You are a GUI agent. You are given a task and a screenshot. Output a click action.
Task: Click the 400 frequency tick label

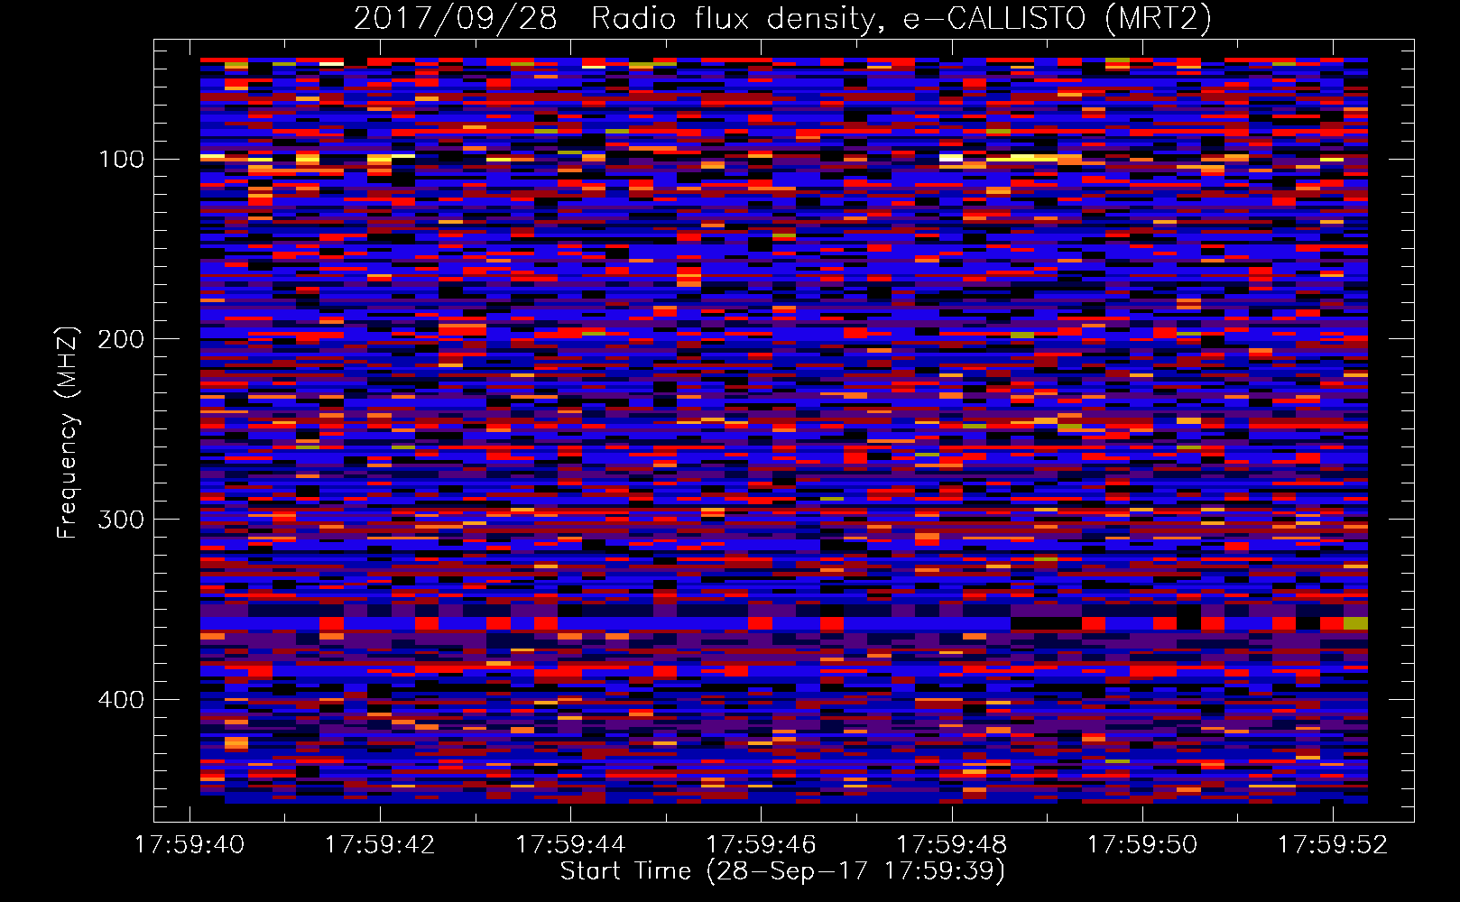pos(122,701)
